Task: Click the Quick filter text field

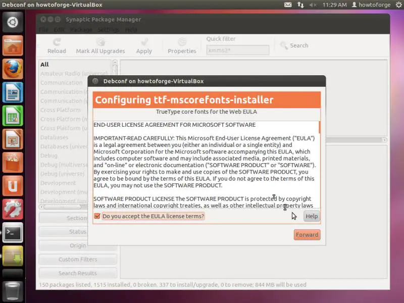Action: tap(238, 50)
